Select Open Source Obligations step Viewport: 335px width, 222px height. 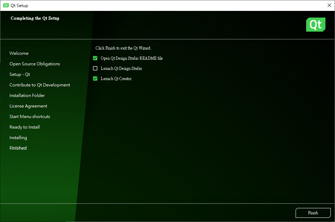click(x=34, y=64)
